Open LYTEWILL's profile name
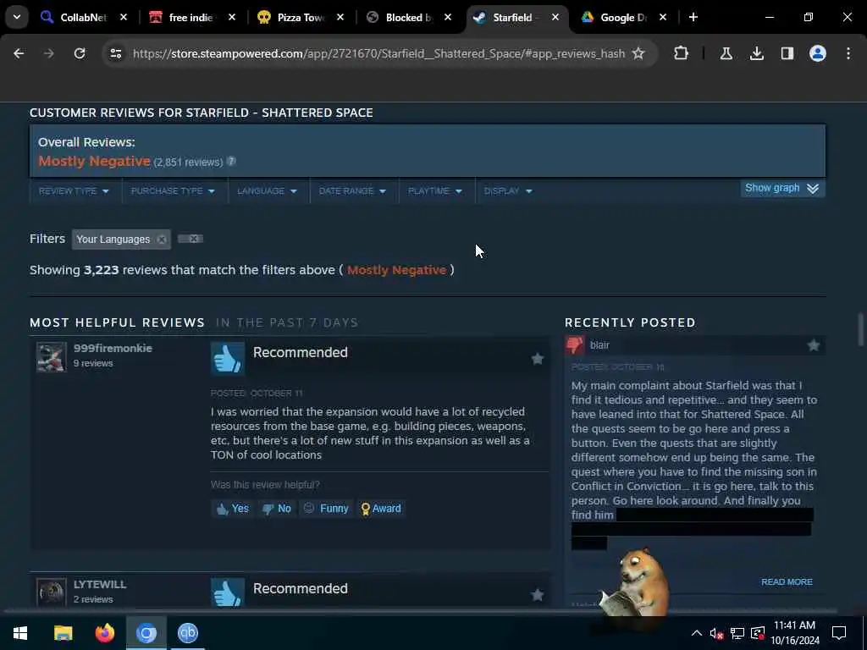 (x=100, y=585)
